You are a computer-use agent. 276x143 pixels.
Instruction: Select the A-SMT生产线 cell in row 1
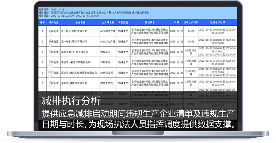click(107, 31)
